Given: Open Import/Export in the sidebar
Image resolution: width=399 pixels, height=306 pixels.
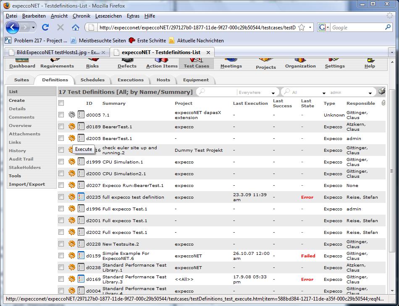Looking at the screenshot, I should [27, 184].
